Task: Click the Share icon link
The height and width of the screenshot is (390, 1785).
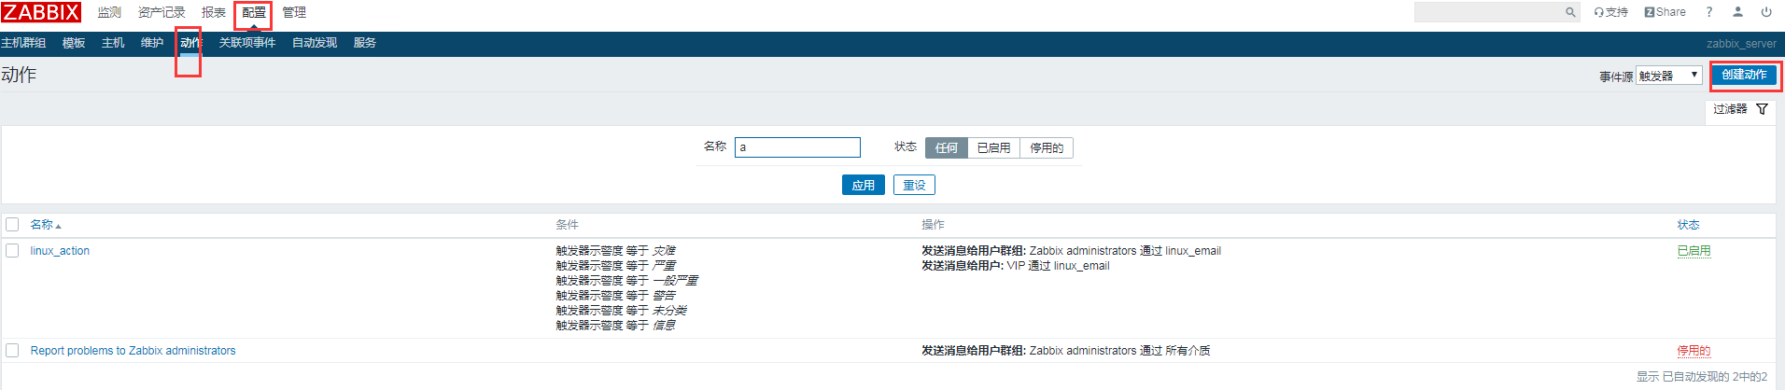Action: point(1665,12)
